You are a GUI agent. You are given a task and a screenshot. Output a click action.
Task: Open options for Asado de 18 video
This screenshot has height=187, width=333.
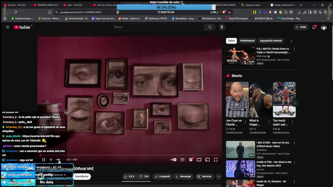pos(294,182)
